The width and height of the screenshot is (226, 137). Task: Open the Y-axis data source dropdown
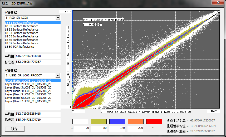(x=57, y=18)
